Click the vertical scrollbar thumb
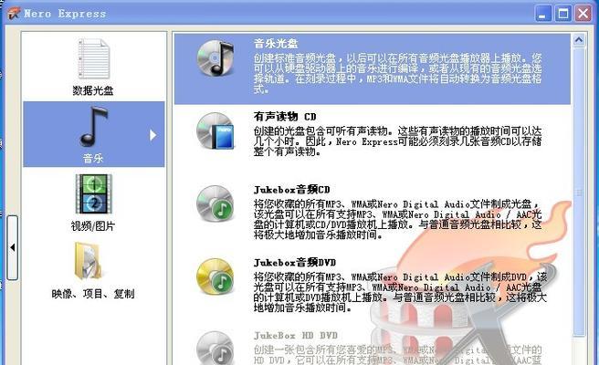 (579, 191)
